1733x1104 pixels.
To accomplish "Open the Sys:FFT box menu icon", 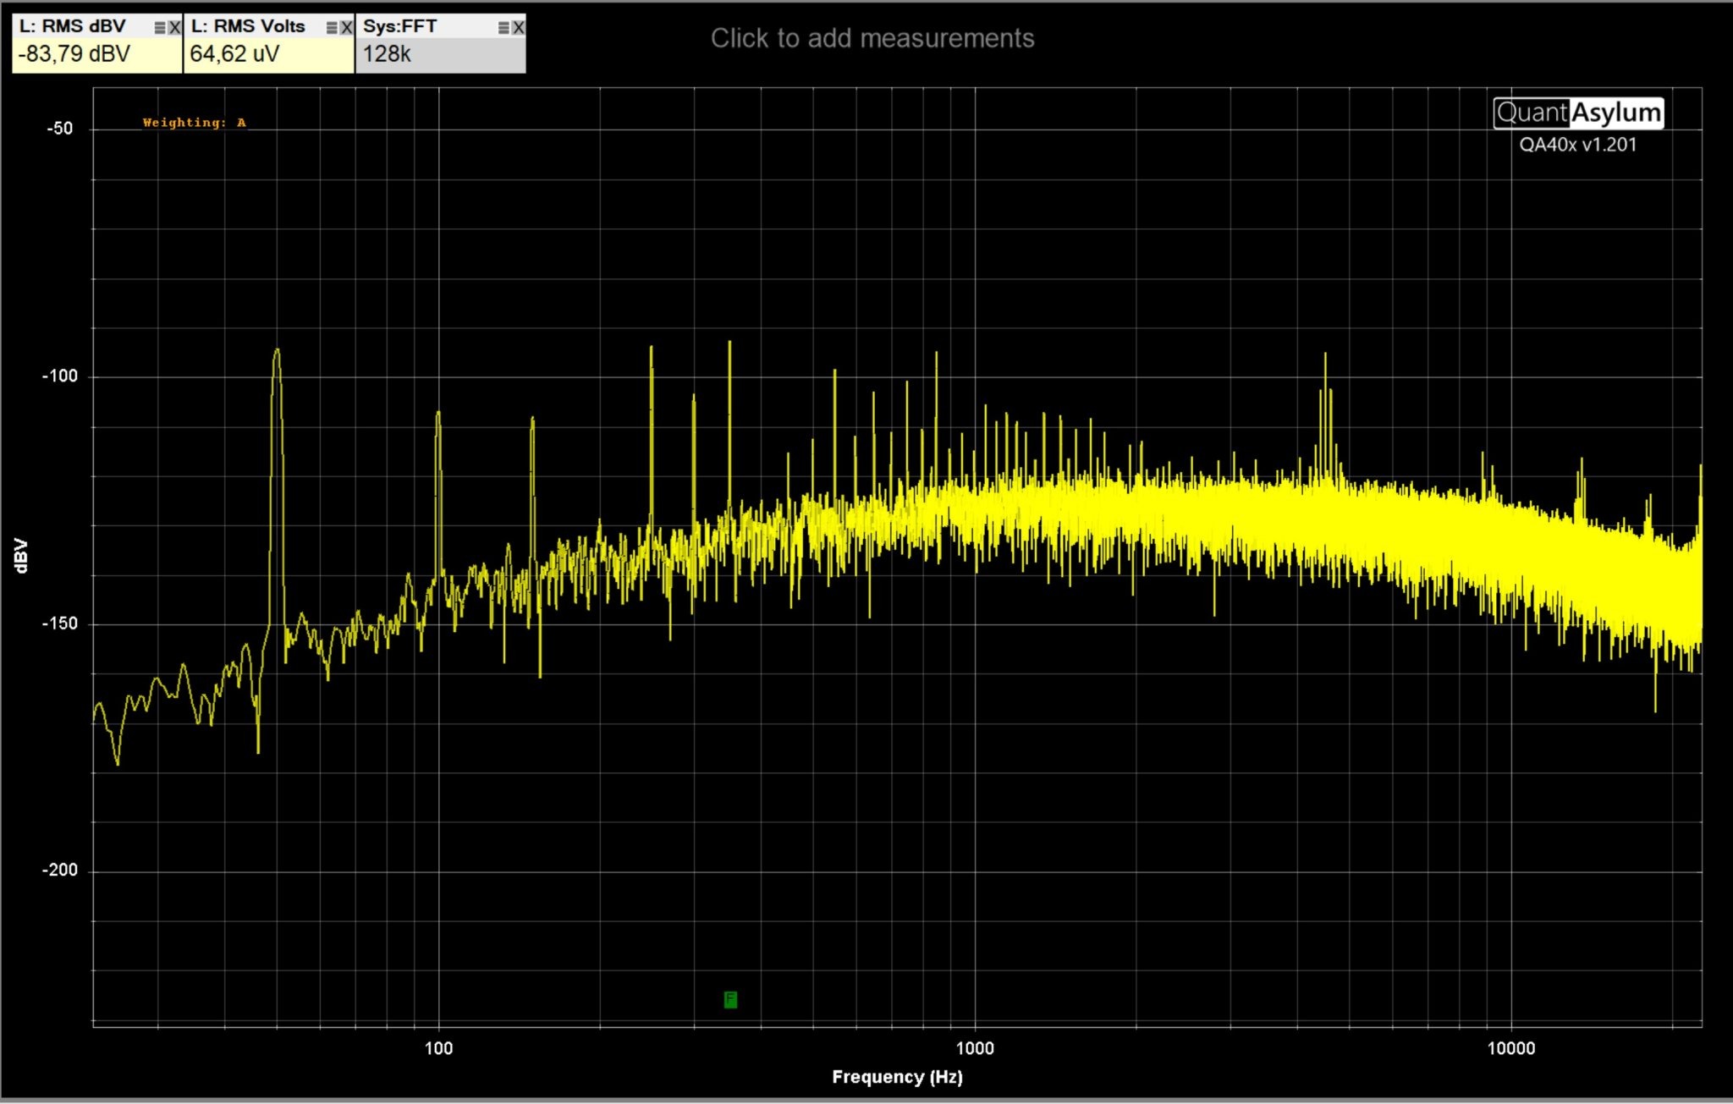I will point(503,28).
